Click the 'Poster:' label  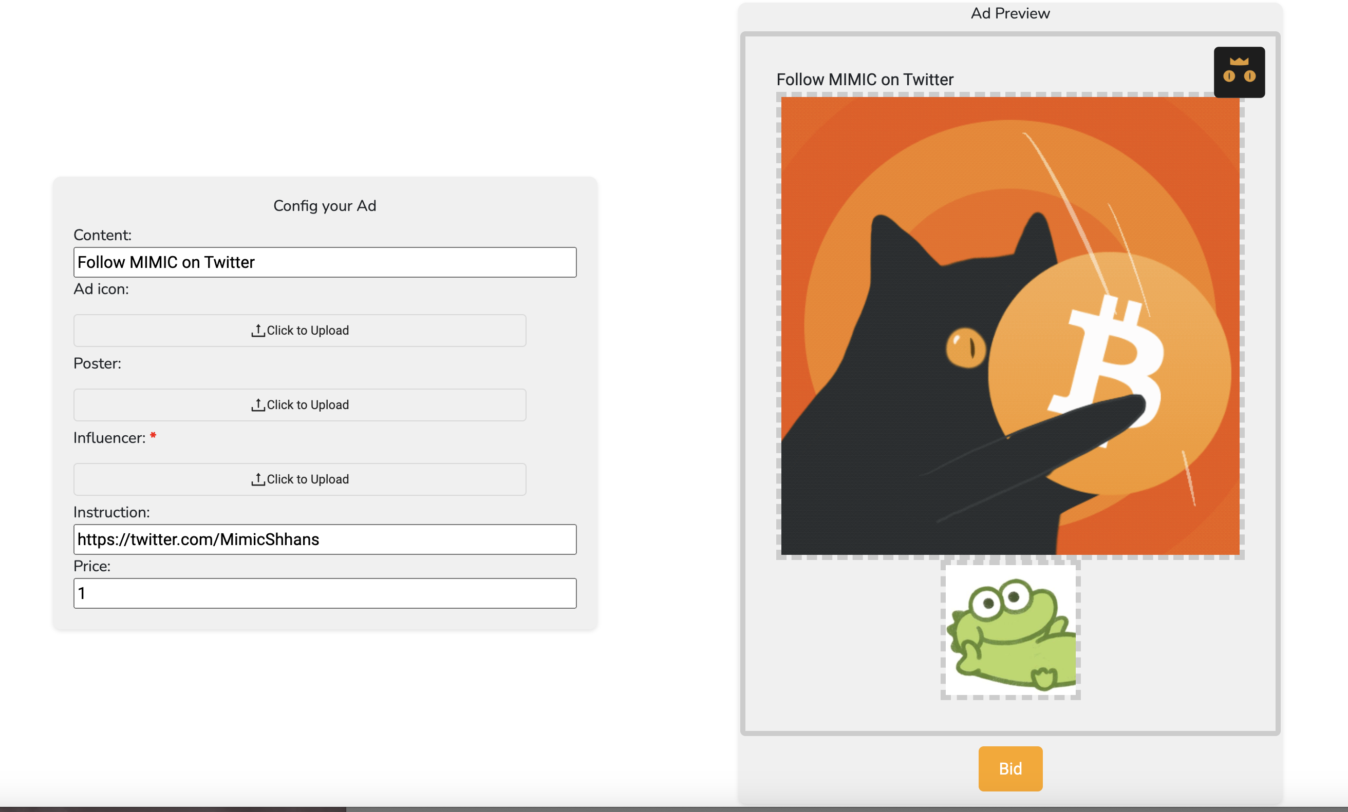[x=98, y=363]
